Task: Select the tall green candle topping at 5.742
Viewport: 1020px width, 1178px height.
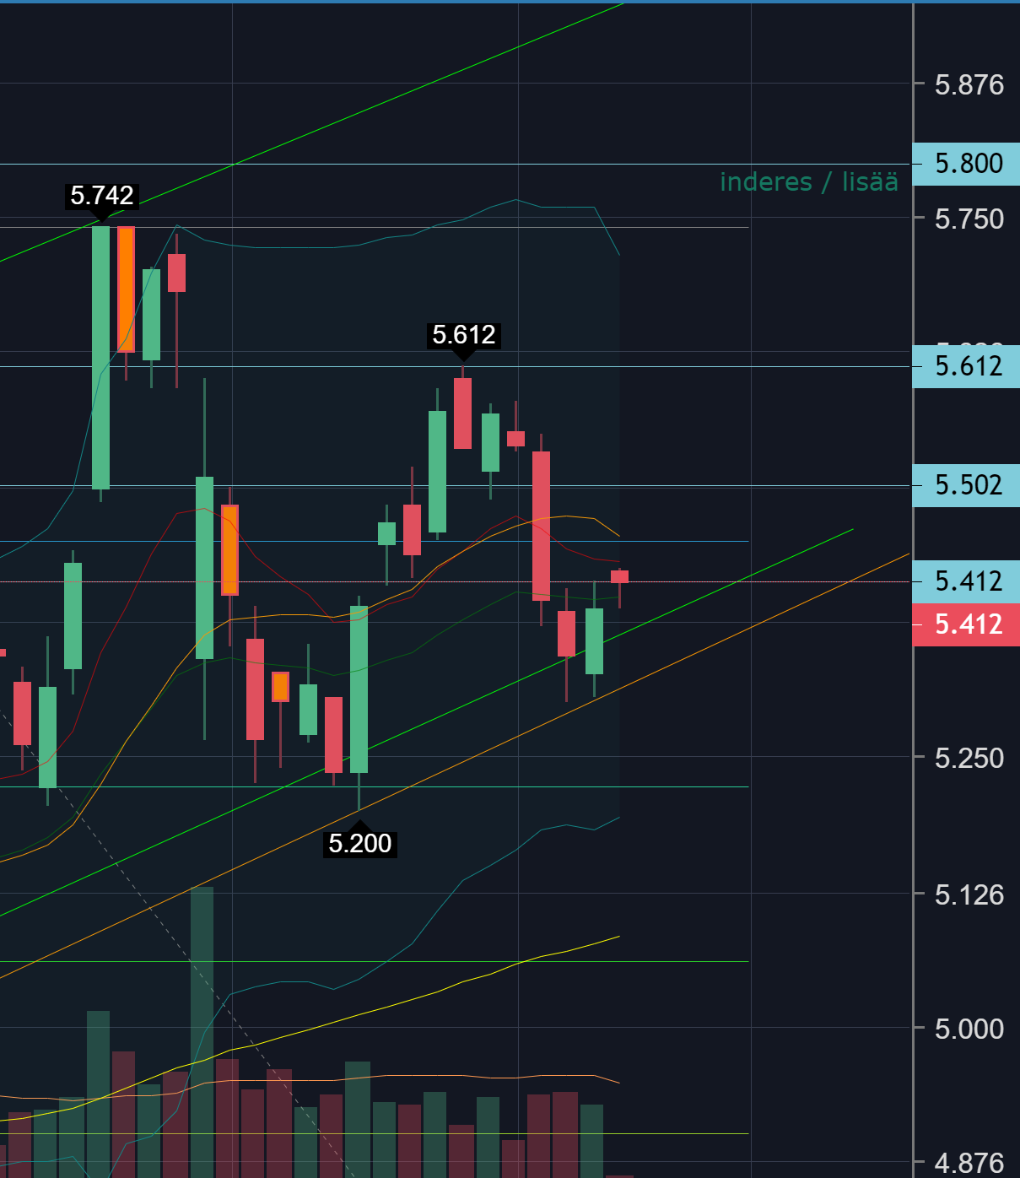Action: 100,357
